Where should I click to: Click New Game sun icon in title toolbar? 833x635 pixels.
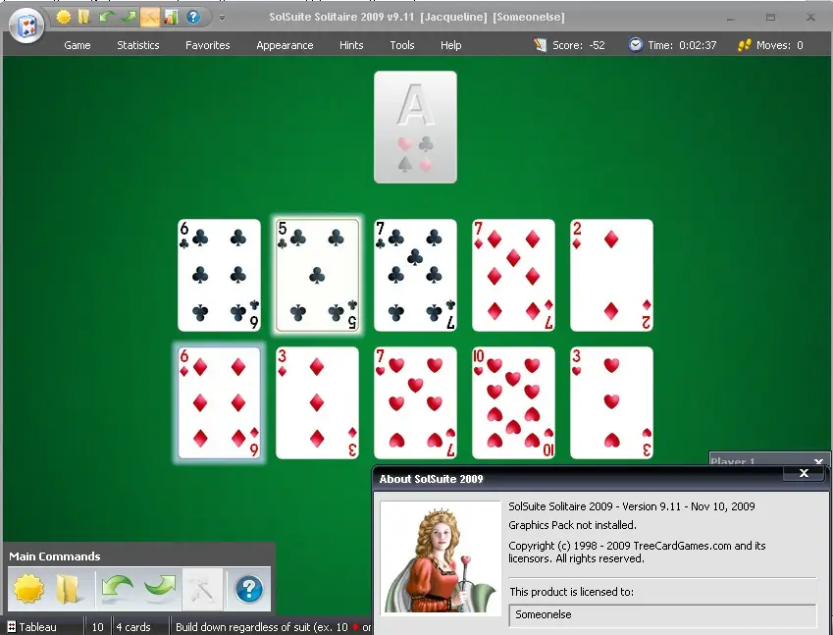[x=63, y=17]
